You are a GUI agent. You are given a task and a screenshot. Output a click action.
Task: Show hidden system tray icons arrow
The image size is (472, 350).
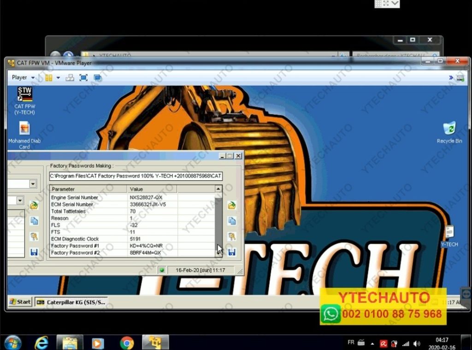372,344
